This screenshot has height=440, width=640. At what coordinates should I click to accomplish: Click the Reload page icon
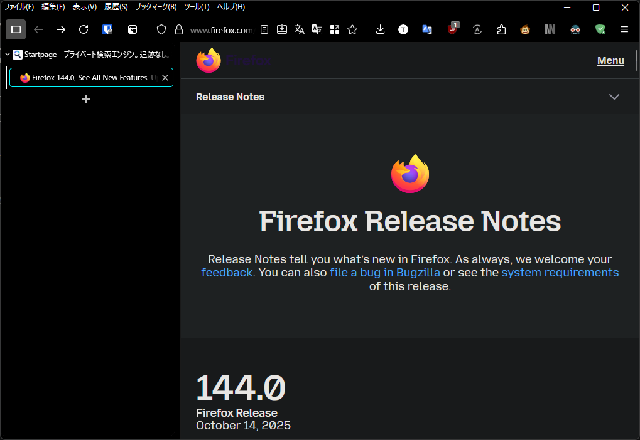click(x=84, y=29)
